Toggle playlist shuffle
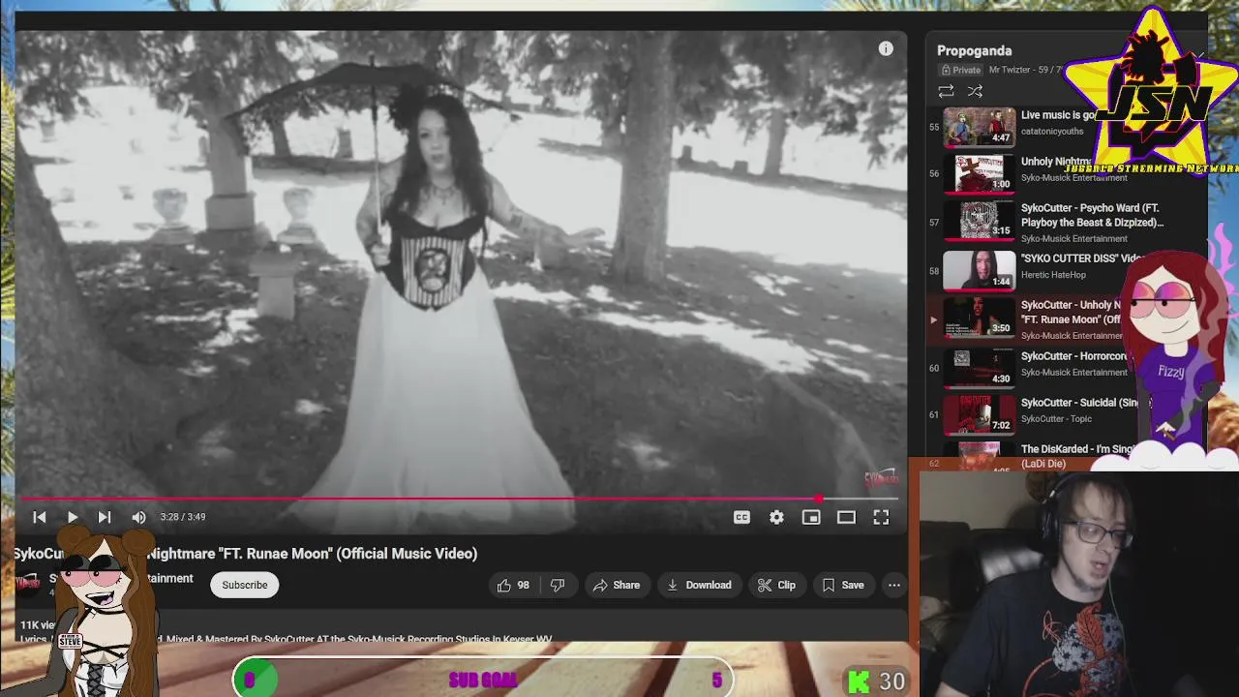 975,91
